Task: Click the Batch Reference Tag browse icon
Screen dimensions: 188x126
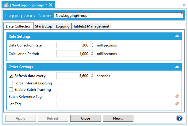Action: [x=177, y=96]
